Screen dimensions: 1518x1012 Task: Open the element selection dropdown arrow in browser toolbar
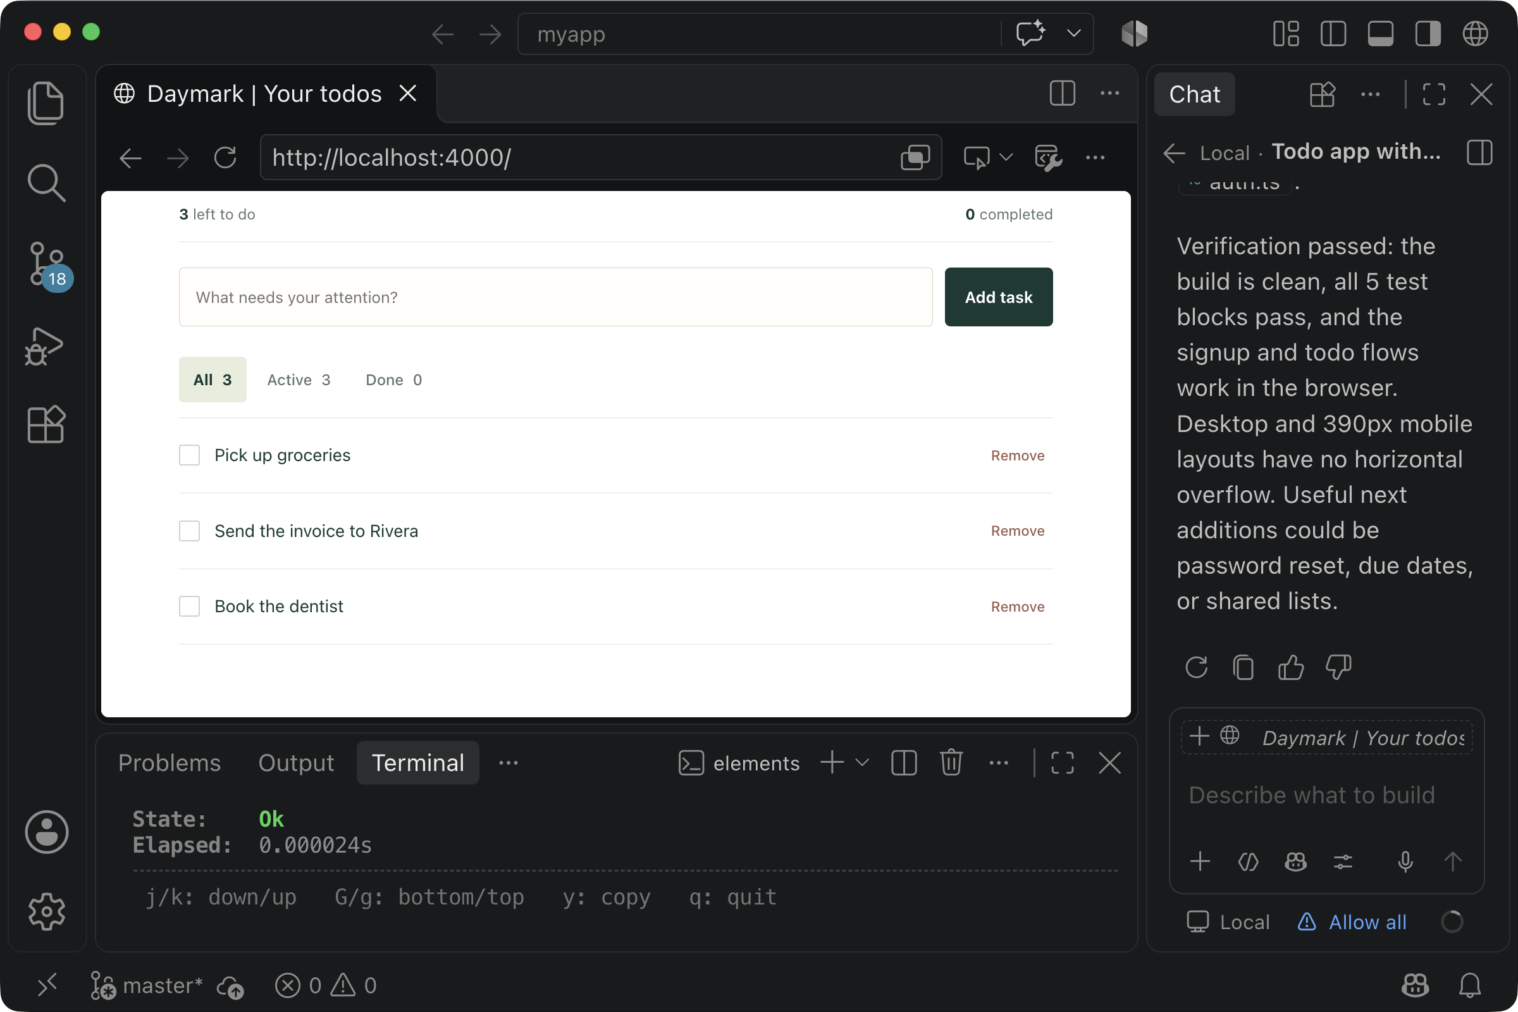pos(1006,157)
